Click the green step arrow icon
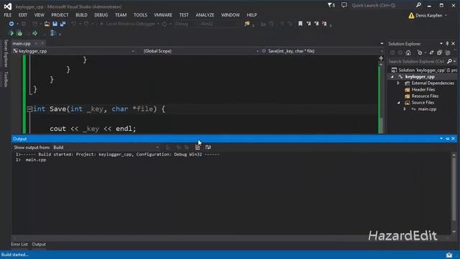Image resolution: width=460 pixels, height=259 pixels. 35,34
